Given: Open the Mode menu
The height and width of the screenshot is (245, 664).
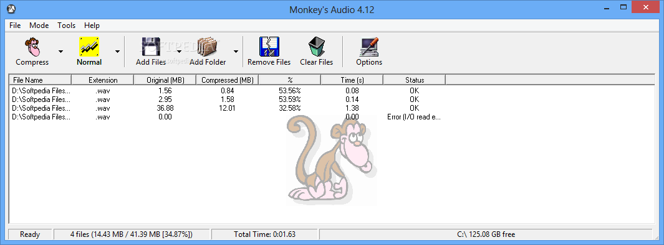Looking at the screenshot, I should (39, 25).
